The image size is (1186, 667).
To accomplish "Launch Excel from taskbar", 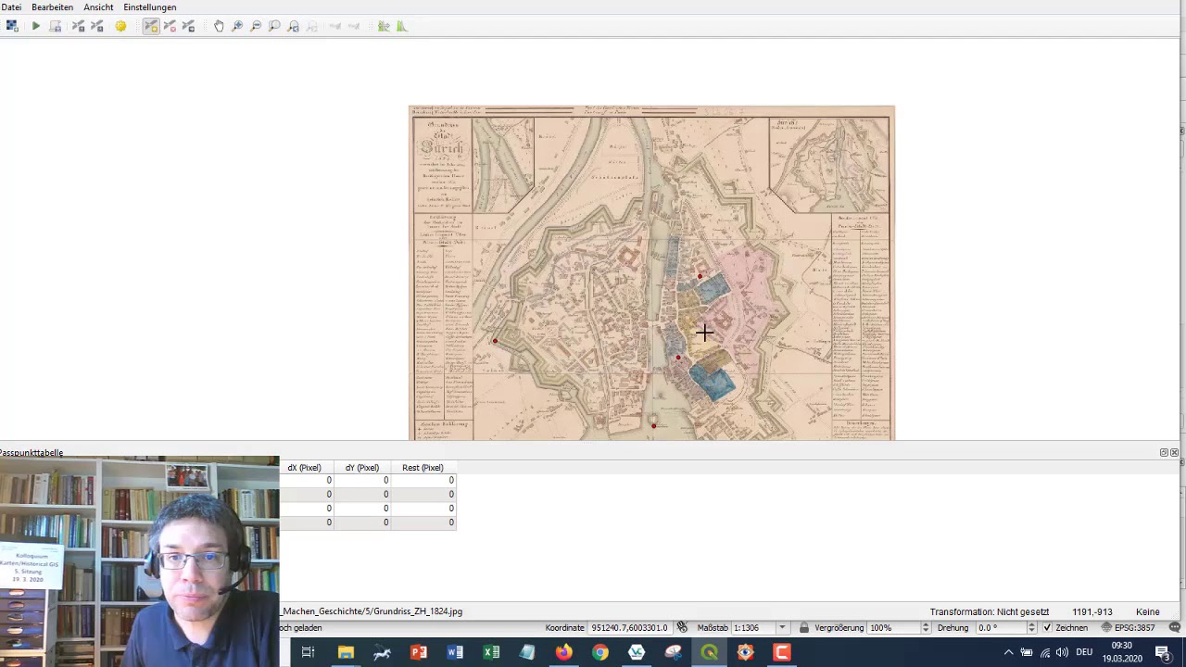I will pyautogui.click(x=491, y=652).
